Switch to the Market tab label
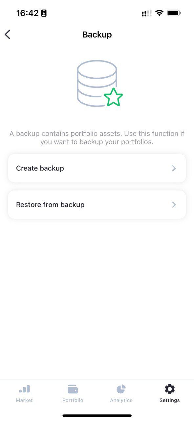Screen dimensions: 194x421 coord(24,400)
